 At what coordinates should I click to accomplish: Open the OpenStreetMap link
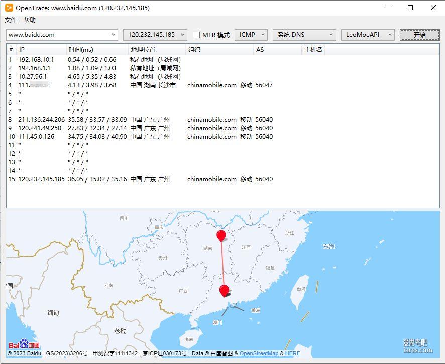259,353
